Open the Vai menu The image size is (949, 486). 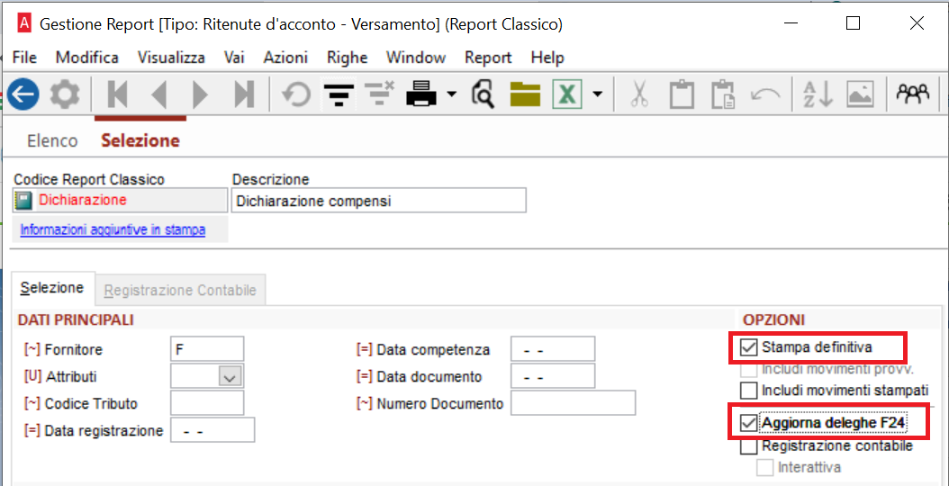(234, 58)
